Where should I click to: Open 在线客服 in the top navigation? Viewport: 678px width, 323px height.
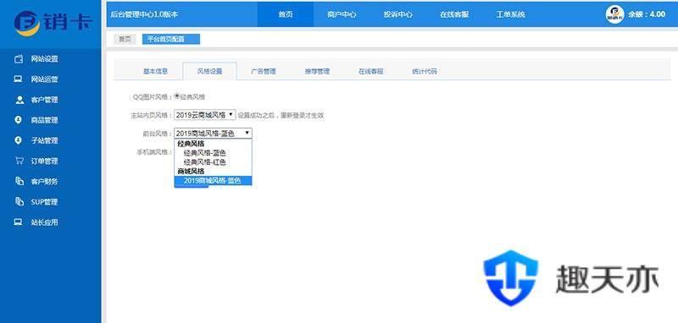(x=454, y=14)
